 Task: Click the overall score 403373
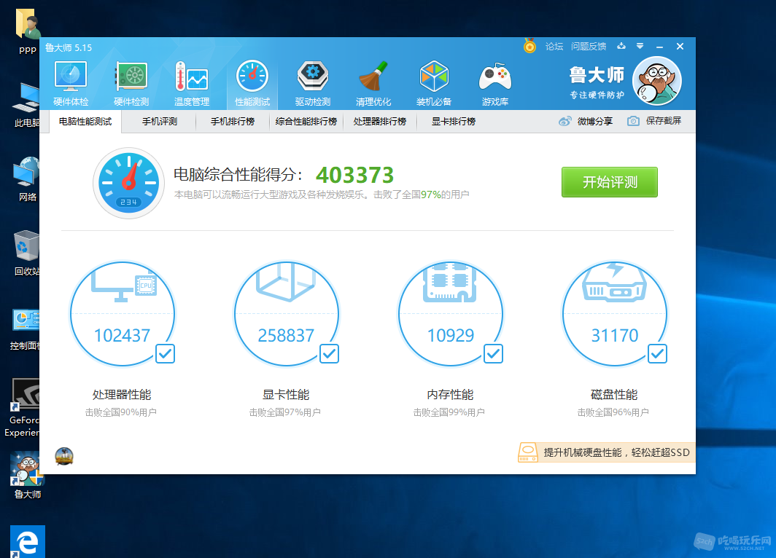point(354,175)
